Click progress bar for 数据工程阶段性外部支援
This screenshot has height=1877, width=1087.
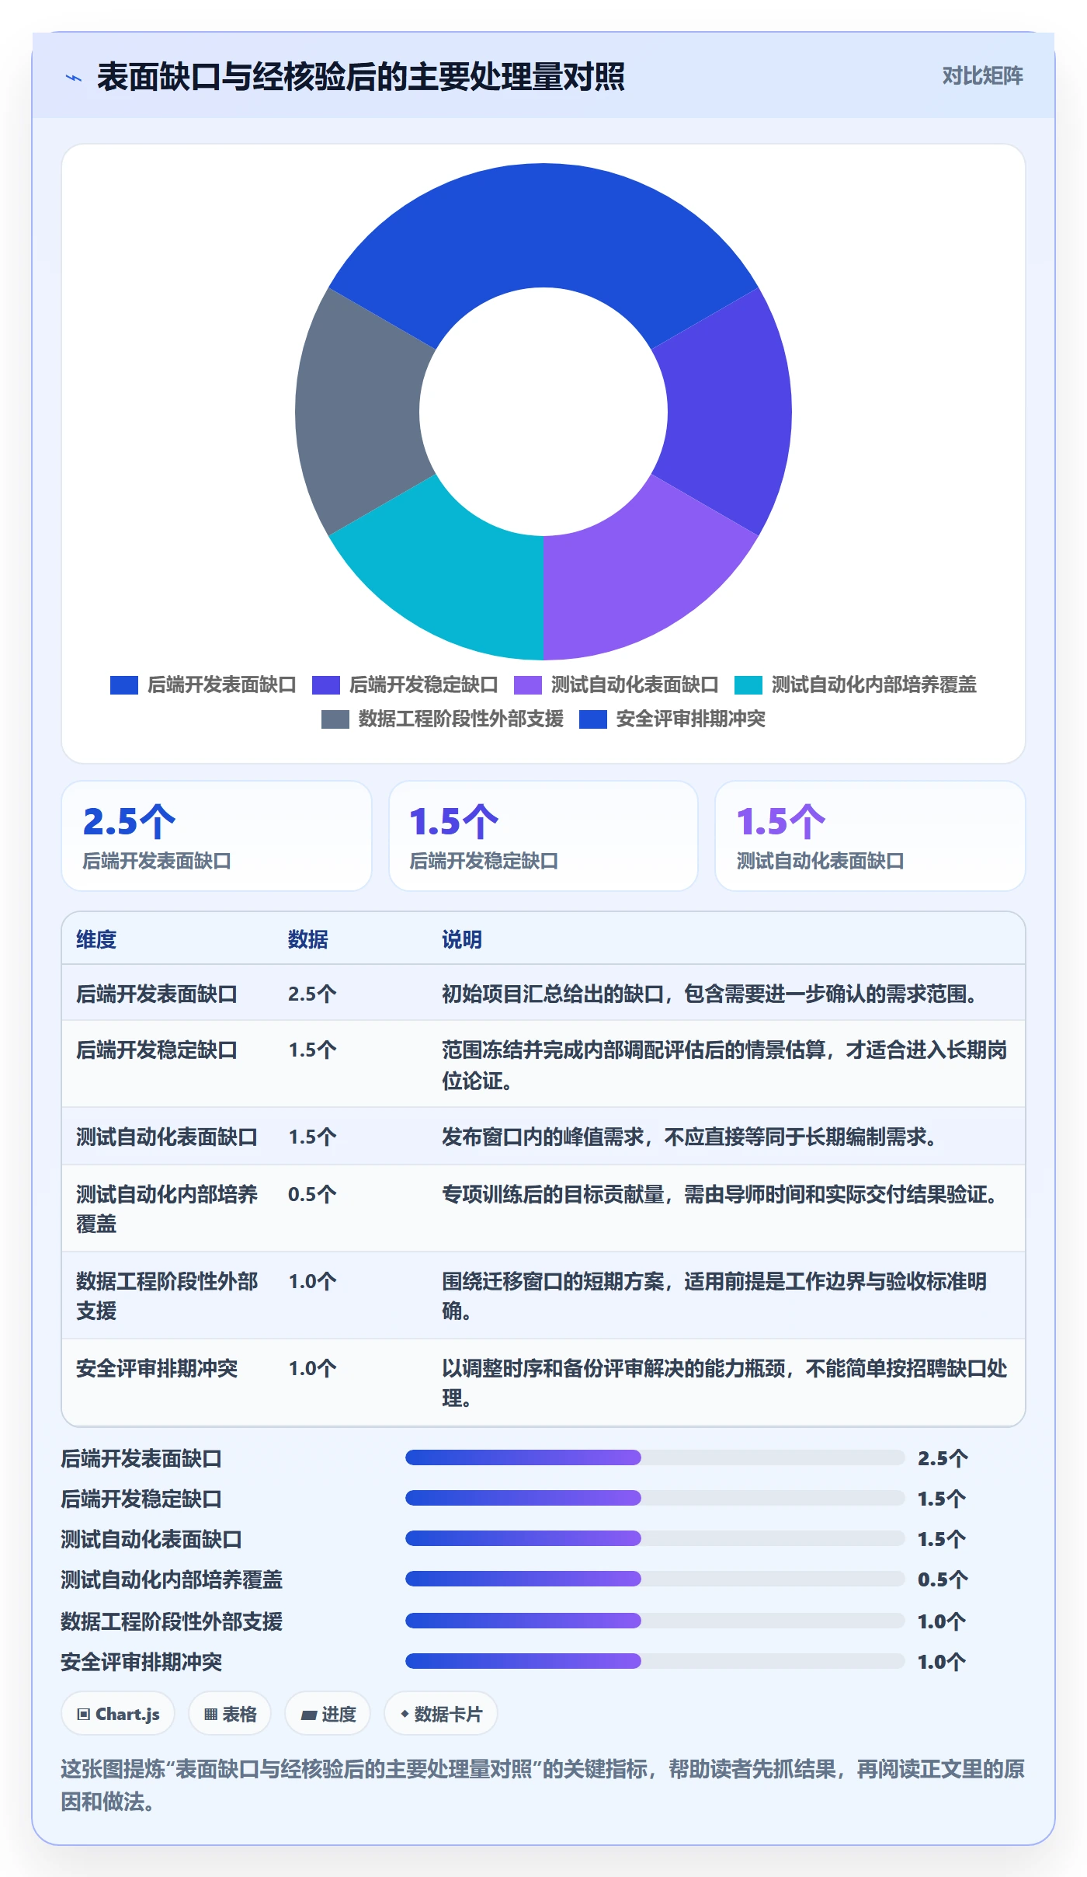point(655,1621)
